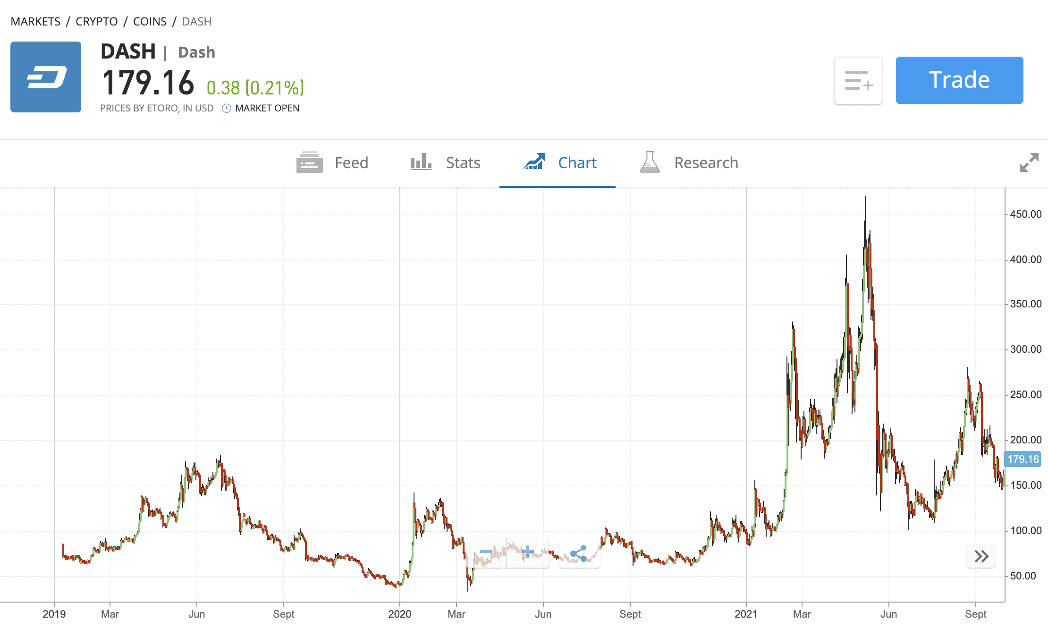Screen dimensions: 1048x629
Task: Click the Chart tab trending arrow icon
Action: [x=534, y=161]
